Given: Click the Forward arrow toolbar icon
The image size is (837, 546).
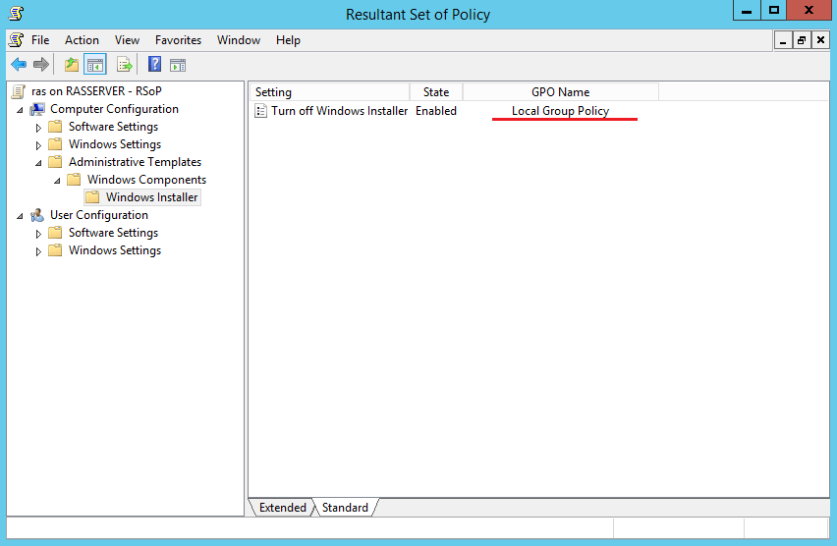Looking at the screenshot, I should (41, 65).
